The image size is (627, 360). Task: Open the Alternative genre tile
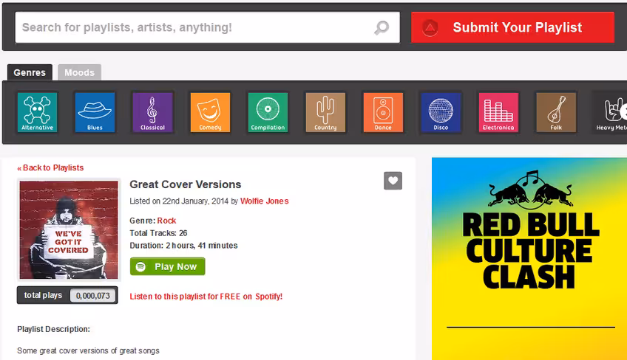pos(37,112)
